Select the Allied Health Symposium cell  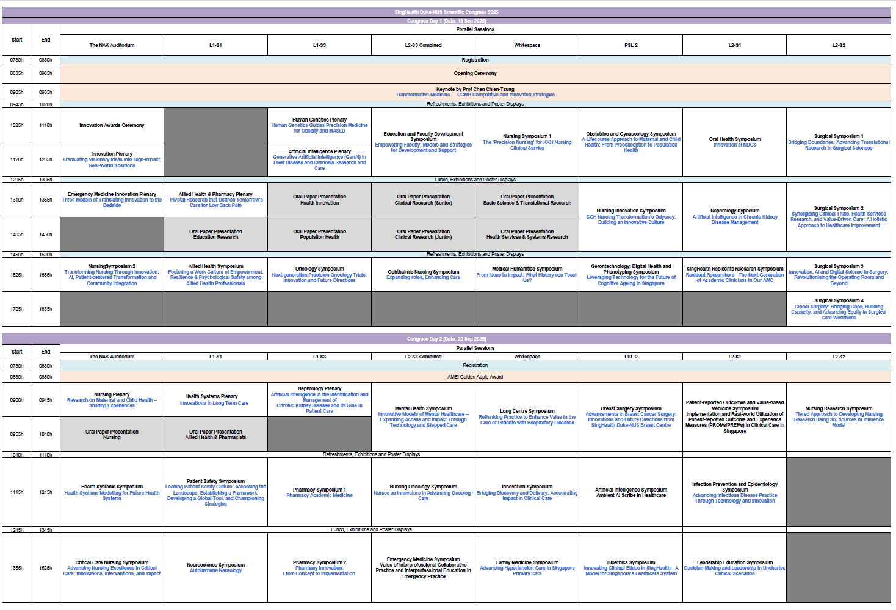point(215,275)
